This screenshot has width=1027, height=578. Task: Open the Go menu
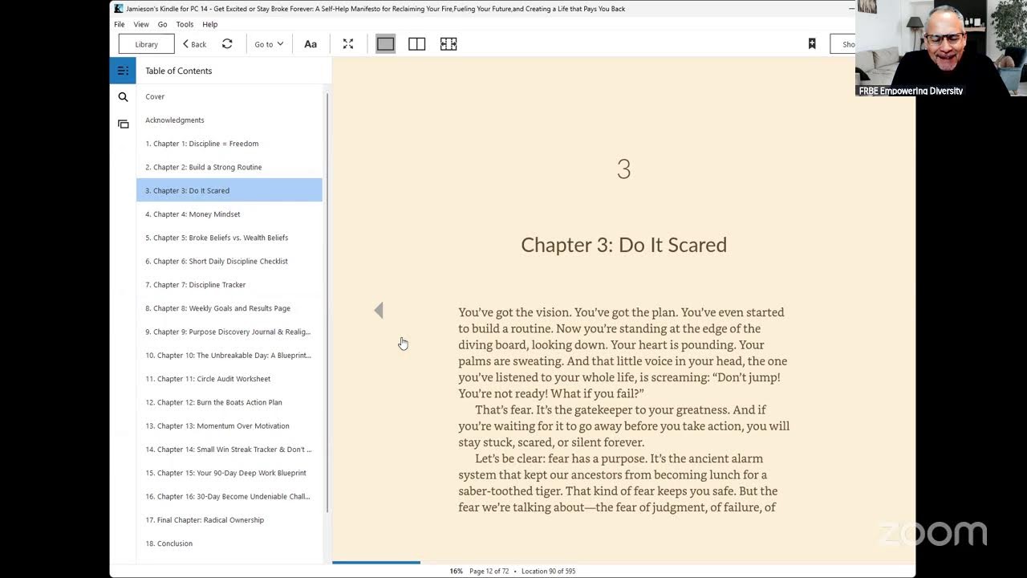pyautogui.click(x=162, y=25)
